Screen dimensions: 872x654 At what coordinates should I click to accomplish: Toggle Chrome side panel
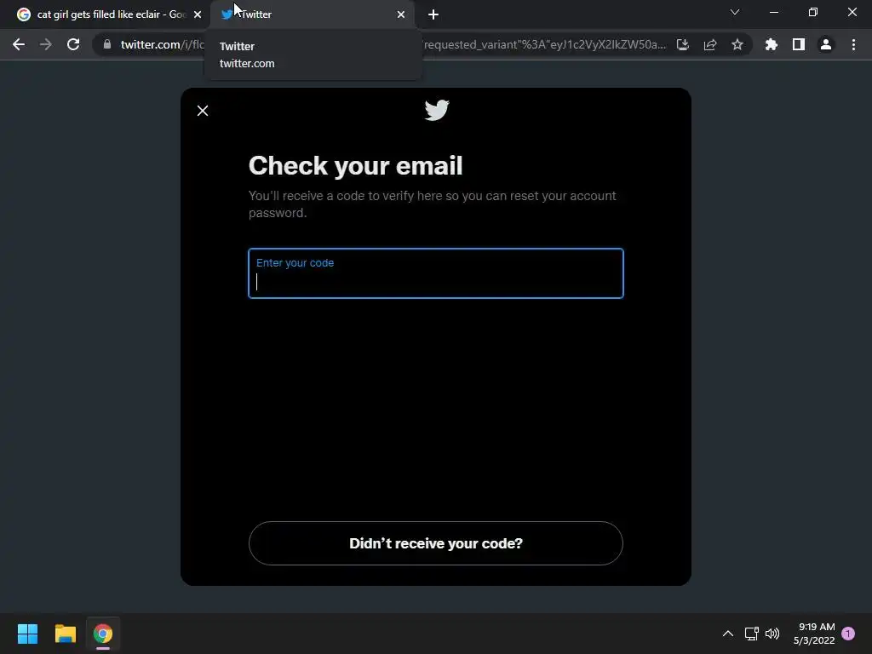pyautogui.click(x=799, y=44)
